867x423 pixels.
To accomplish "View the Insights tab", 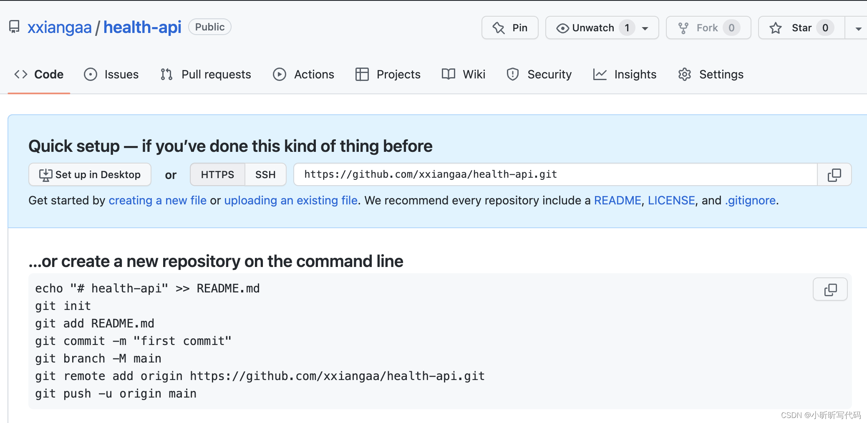I will click(x=625, y=74).
